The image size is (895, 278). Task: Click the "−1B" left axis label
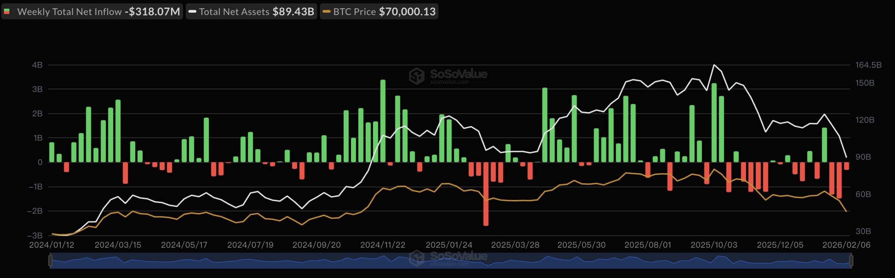(36, 187)
